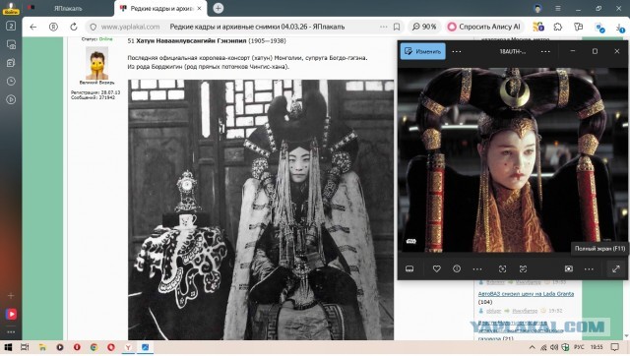Switch keyboard language РУС in tray
This screenshot has width=630, height=356.
click(579, 347)
